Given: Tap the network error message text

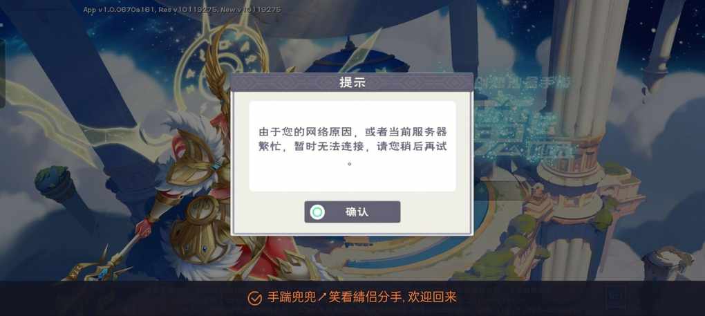Looking at the screenshot, I should coord(352,147).
